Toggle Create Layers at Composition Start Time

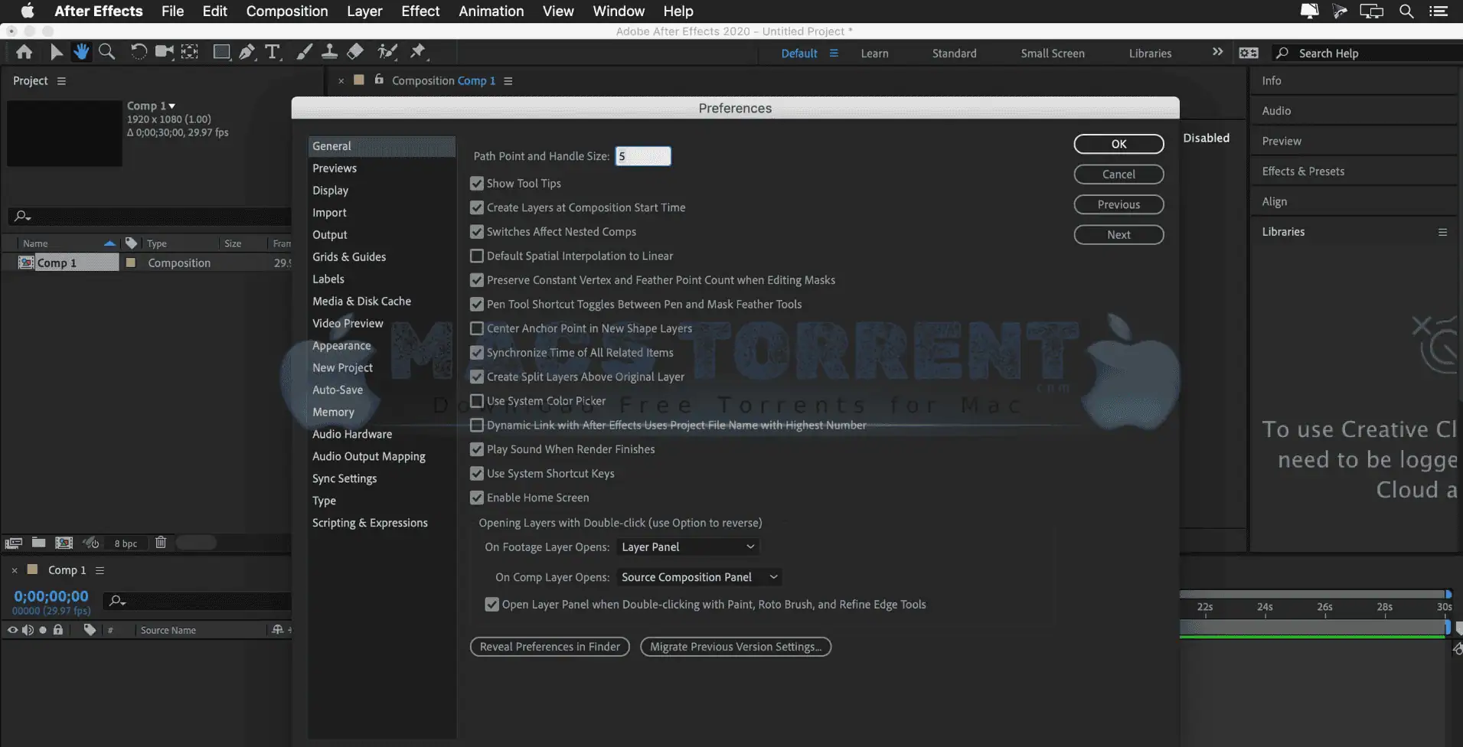pos(477,207)
